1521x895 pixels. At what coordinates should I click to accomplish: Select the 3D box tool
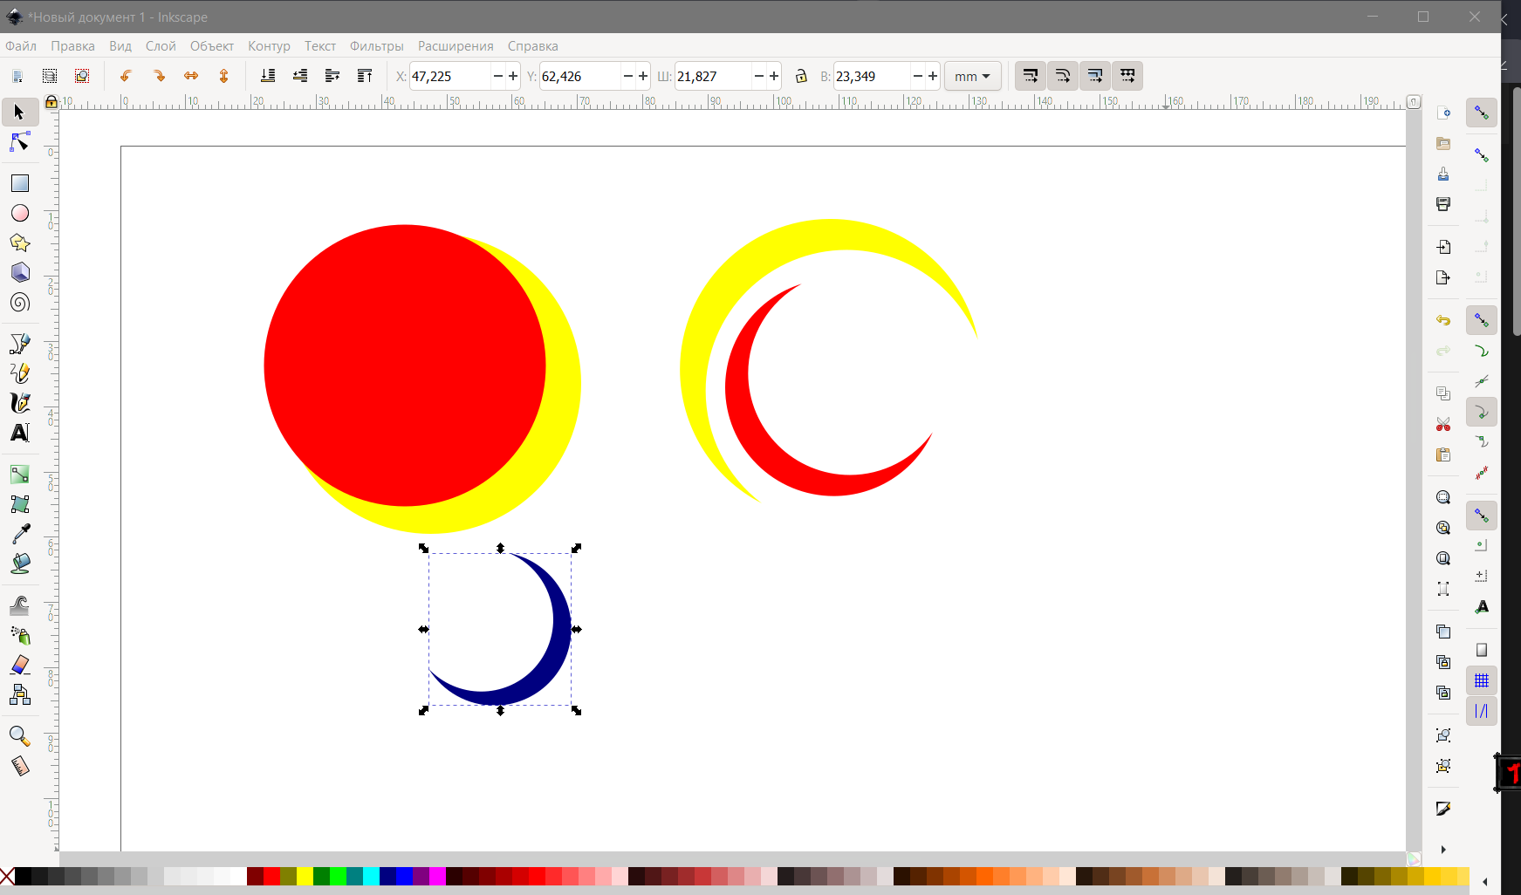tap(19, 272)
